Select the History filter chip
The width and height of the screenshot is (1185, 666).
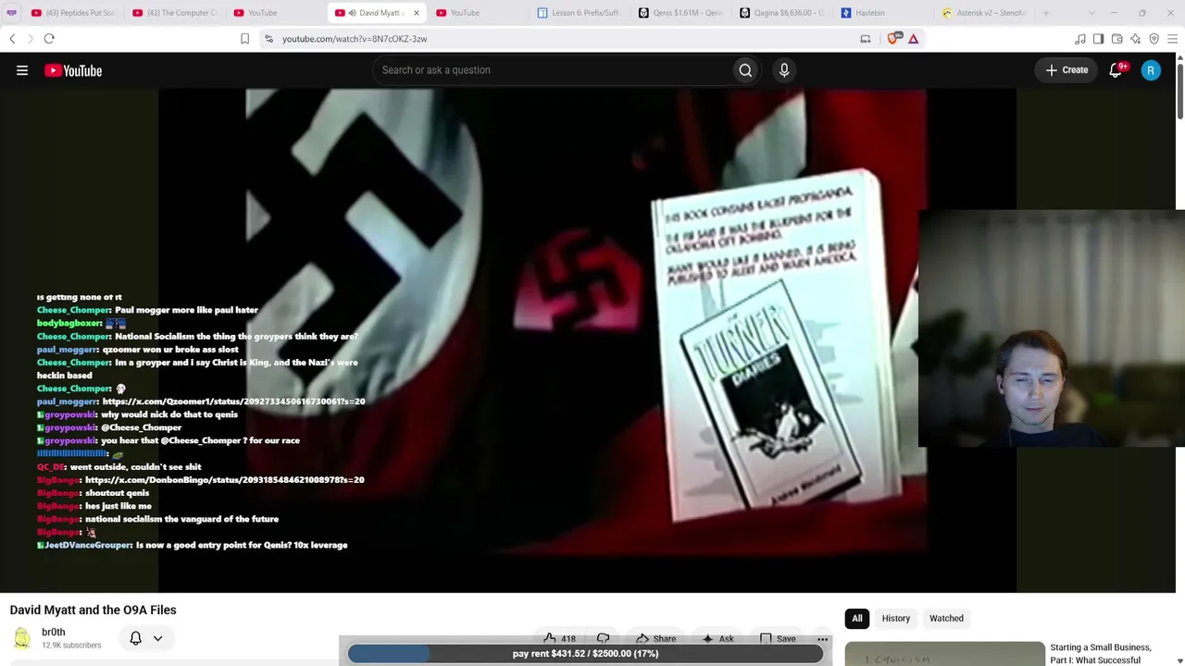point(896,618)
